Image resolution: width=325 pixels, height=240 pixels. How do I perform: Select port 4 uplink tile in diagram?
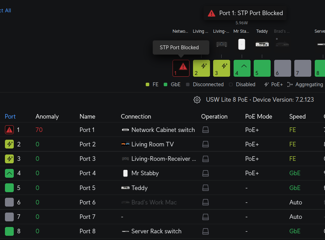[242, 68]
